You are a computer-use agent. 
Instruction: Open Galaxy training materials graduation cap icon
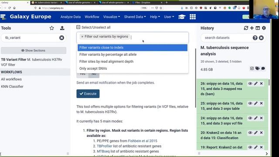(x=182, y=17)
